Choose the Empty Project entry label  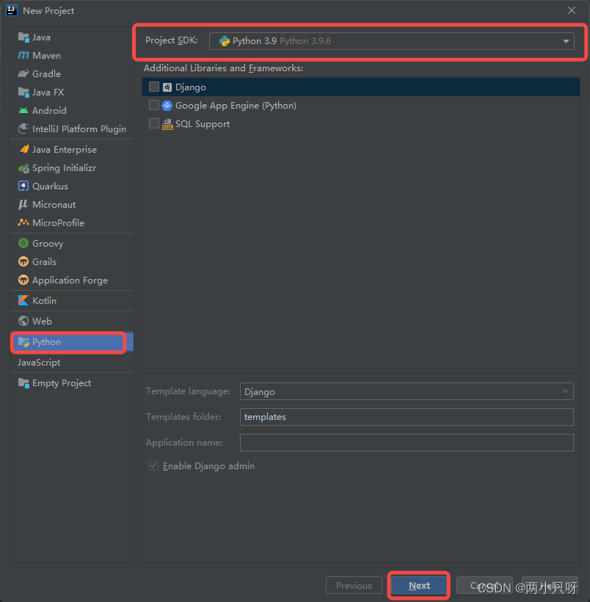tap(62, 383)
